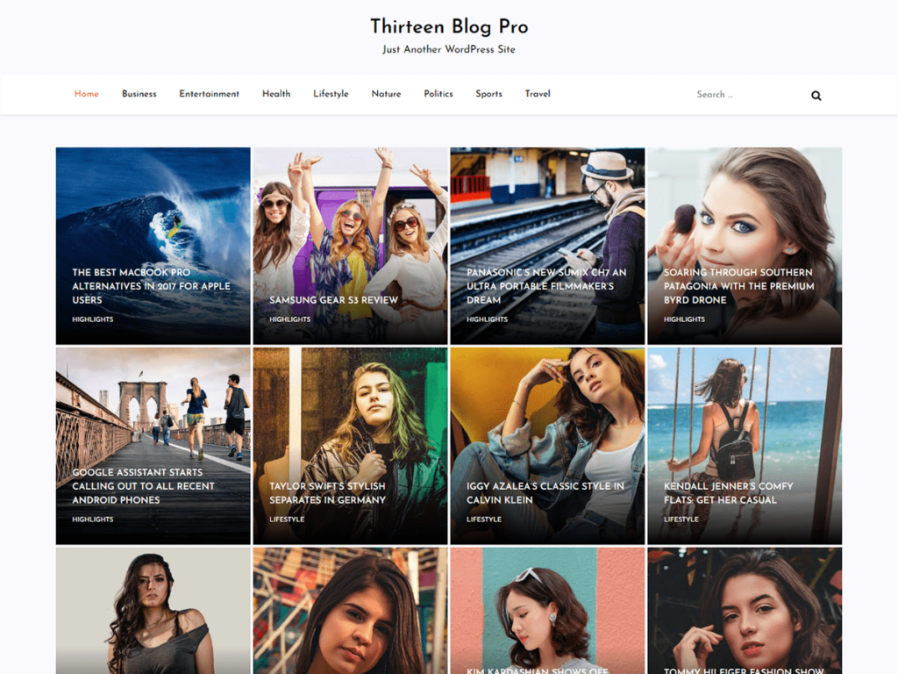Image resolution: width=898 pixels, height=674 pixels.
Task: Open Kendall Jenner's Comfy Flats post
Action: (x=729, y=493)
